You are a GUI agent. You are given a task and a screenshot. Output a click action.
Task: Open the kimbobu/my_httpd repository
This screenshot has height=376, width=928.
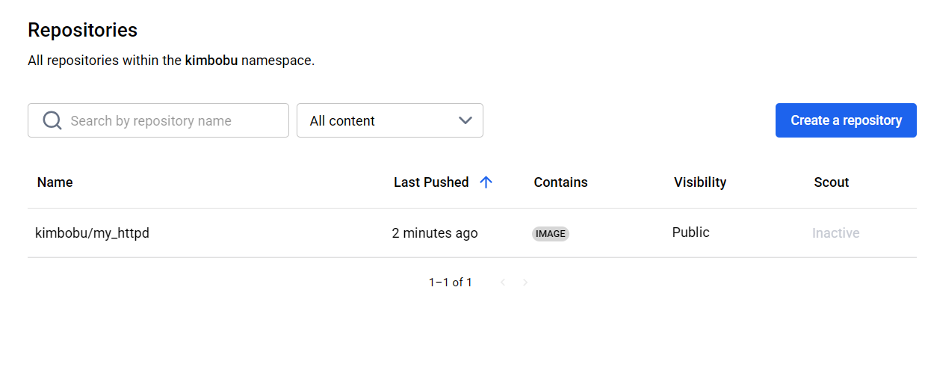pyautogui.click(x=92, y=233)
